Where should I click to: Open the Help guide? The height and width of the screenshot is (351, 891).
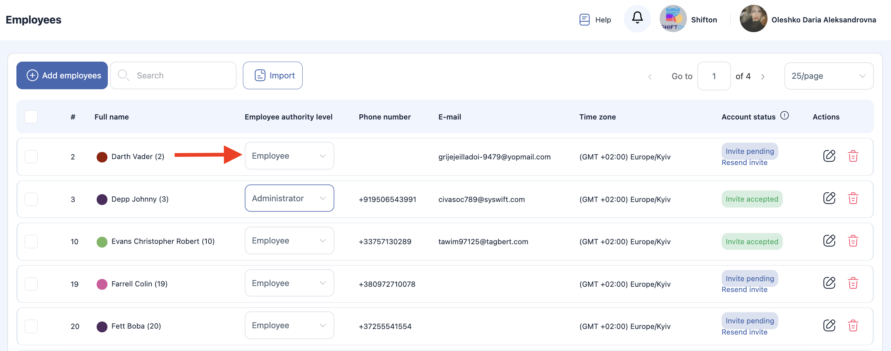click(x=595, y=20)
